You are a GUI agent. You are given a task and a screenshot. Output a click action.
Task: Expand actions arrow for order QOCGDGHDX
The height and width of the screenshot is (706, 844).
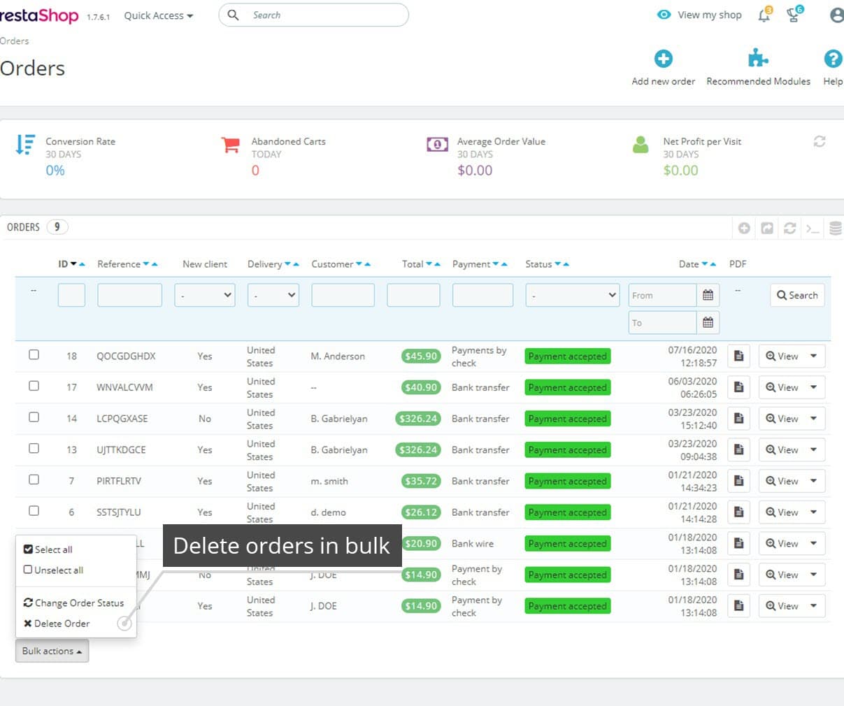click(814, 356)
